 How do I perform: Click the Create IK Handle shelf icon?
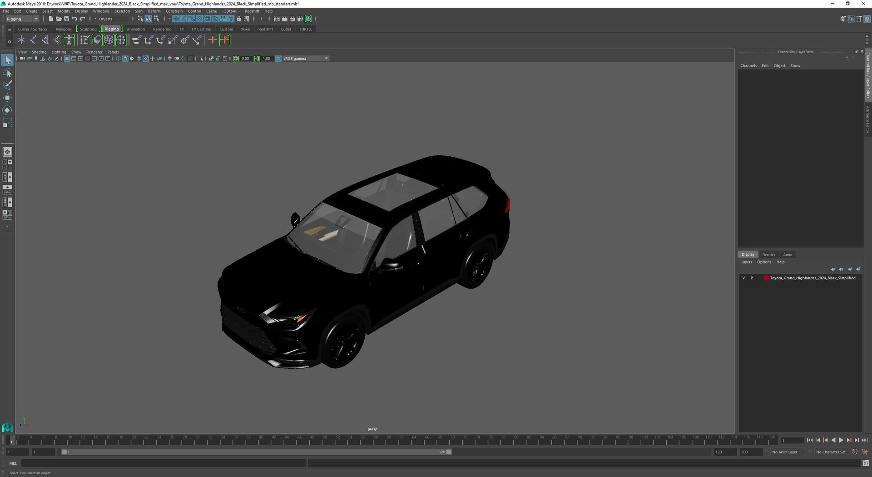(45, 40)
